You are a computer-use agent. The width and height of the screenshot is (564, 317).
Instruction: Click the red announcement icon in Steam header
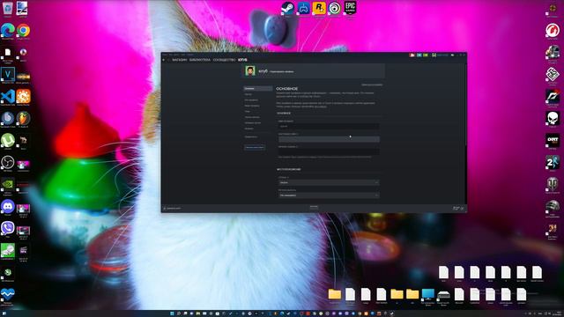tap(412, 55)
